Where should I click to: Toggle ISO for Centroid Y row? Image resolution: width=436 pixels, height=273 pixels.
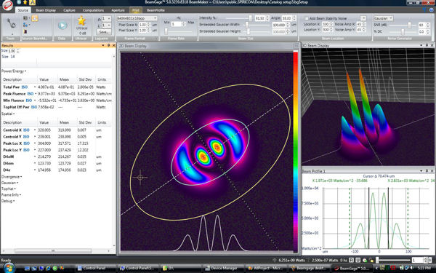tap(26, 137)
